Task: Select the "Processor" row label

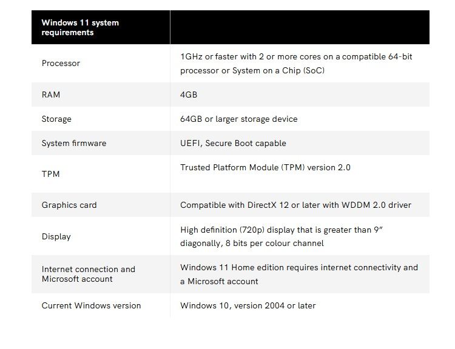Action: (61, 63)
